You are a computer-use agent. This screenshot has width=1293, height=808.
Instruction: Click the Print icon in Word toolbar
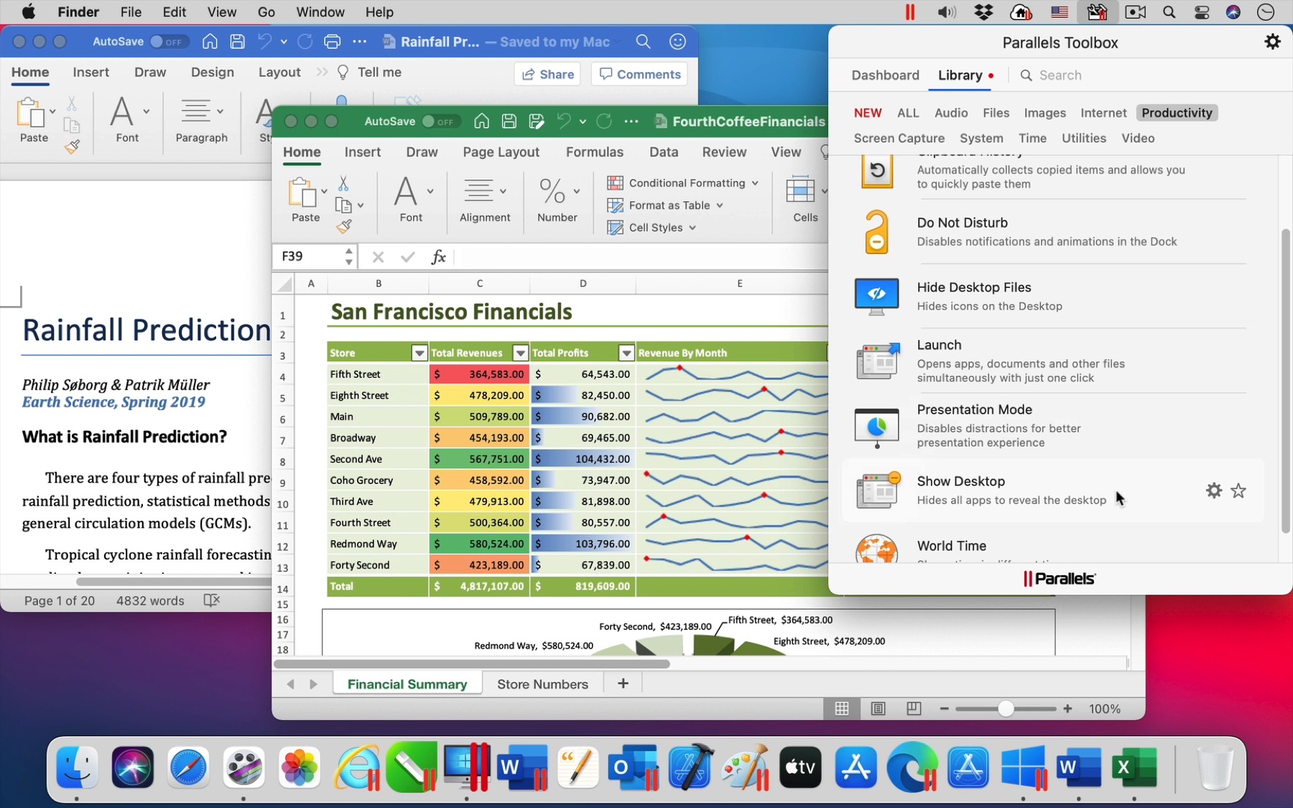[332, 42]
